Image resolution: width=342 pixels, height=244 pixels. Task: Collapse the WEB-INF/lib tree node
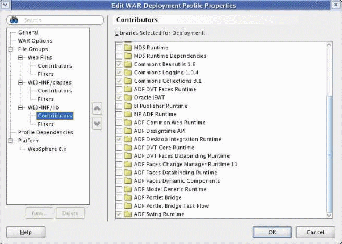click(20, 107)
